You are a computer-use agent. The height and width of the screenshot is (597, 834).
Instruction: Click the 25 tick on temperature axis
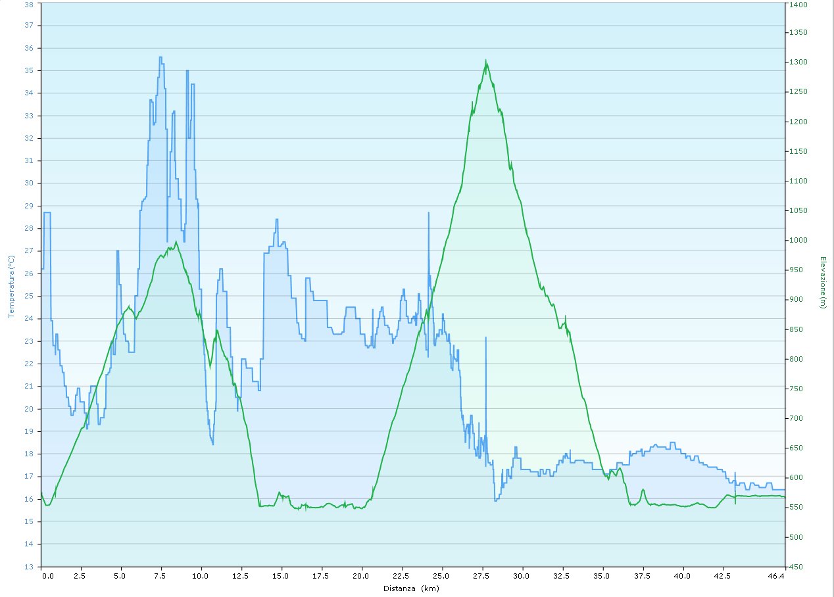tap(28, 296)
